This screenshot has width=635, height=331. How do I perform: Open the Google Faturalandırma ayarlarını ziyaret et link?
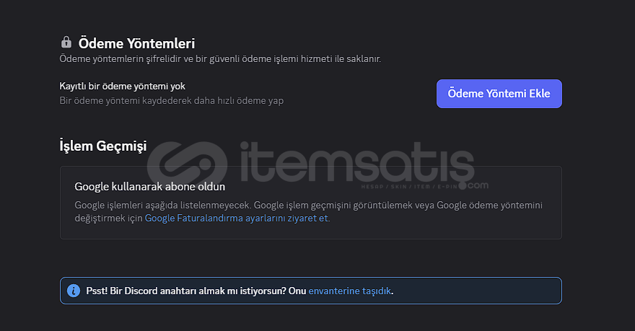tap(237, 218)
